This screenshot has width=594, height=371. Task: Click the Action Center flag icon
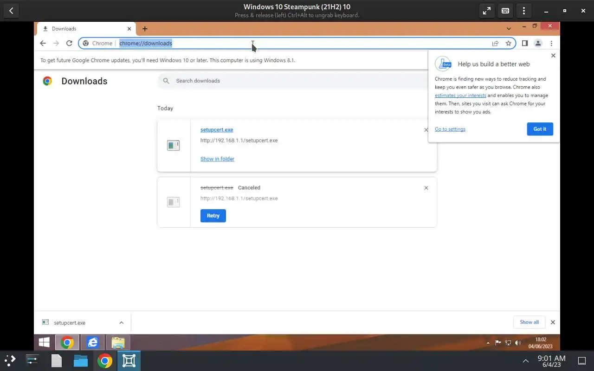pyautogui.click(x=498, y=343)
